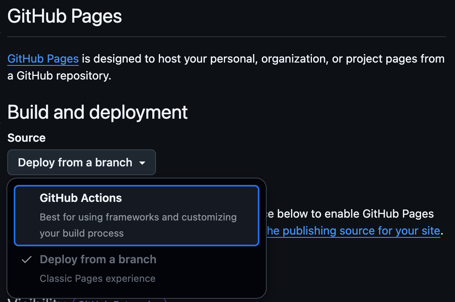Viewport: 455px width, 302px height.
Task: Click the Best for using frameworks description
Action: (138, 225)
